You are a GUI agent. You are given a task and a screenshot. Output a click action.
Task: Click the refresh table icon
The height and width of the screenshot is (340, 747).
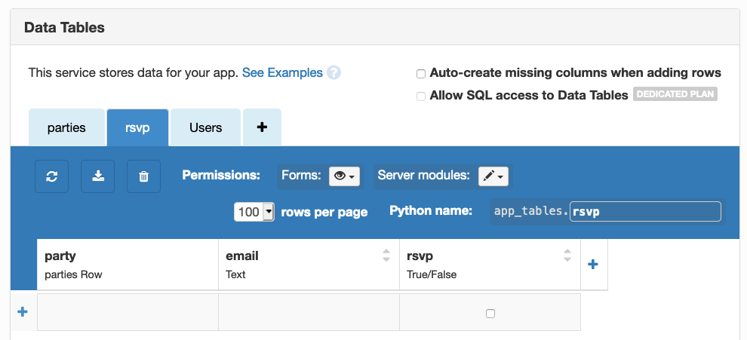(x=51, y=176)
